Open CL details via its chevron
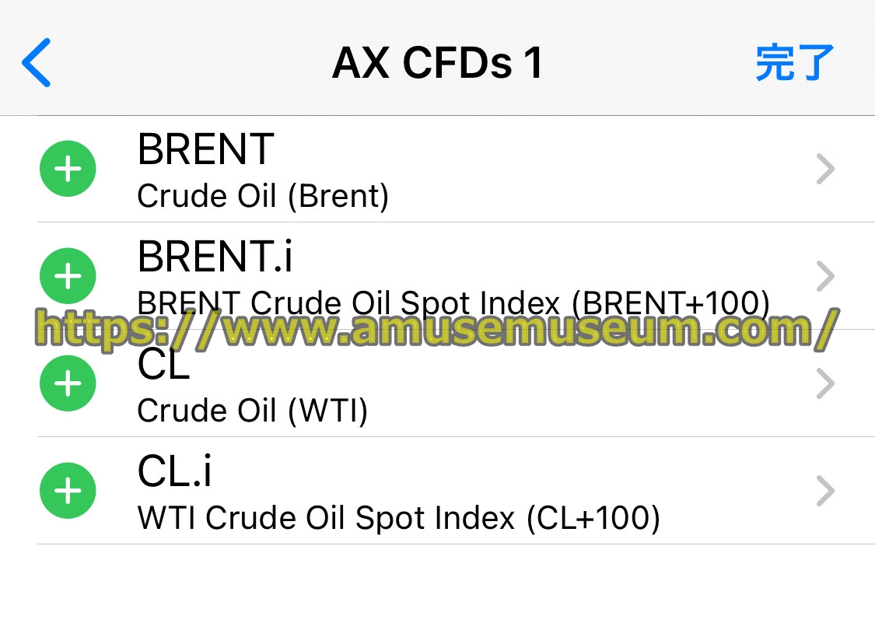Image resolution: width=875 pixels, height=623 pixels. click(825, 383)
